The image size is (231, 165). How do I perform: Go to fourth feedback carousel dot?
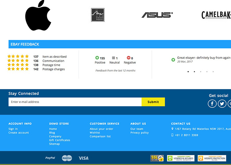point(207,72)
